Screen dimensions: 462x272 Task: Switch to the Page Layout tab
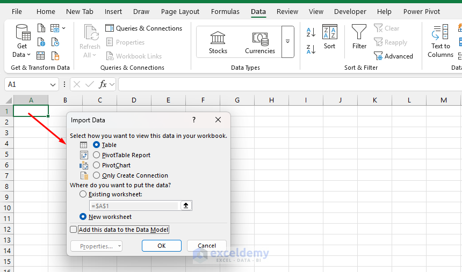pyautogui.click(x=180, y=11)
